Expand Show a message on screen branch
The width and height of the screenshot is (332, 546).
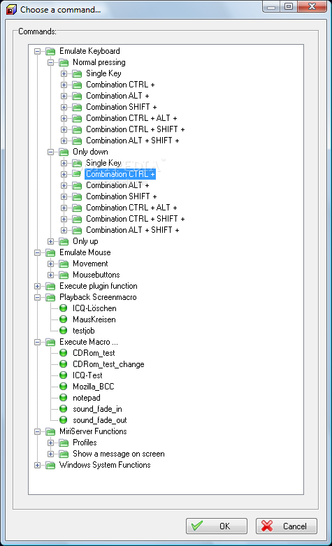pos(50,454)
